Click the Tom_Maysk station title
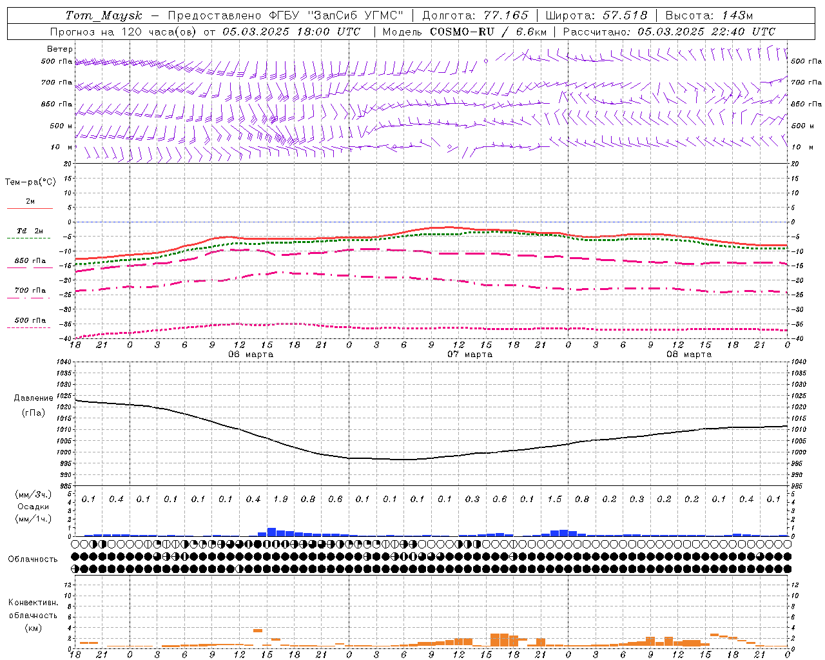Image resolution: width=825 pixels, height=660 pixels. (x=104, y=15)
